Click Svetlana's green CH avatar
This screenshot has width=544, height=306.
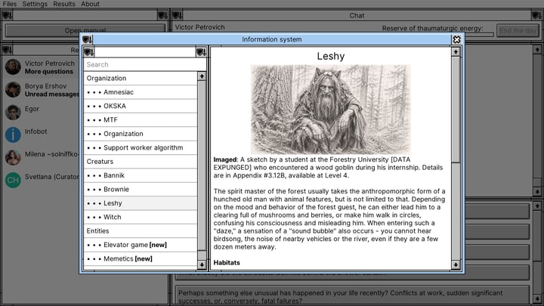(13, 181)
